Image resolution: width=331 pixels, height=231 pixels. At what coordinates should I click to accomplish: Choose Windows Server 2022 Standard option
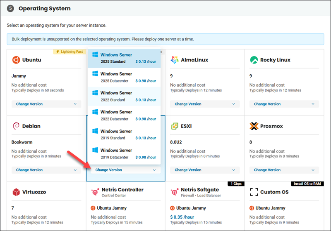(x=124, y=96)
